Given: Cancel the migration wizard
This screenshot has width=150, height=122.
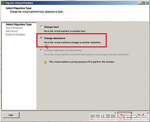Looking at the screenshot, I should coord(141,115).
